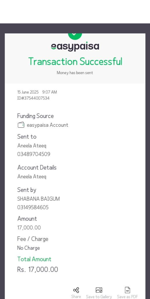
Task: Click the Transaction Successful heading
Action: pyautogui.click(x=75, y=62)
